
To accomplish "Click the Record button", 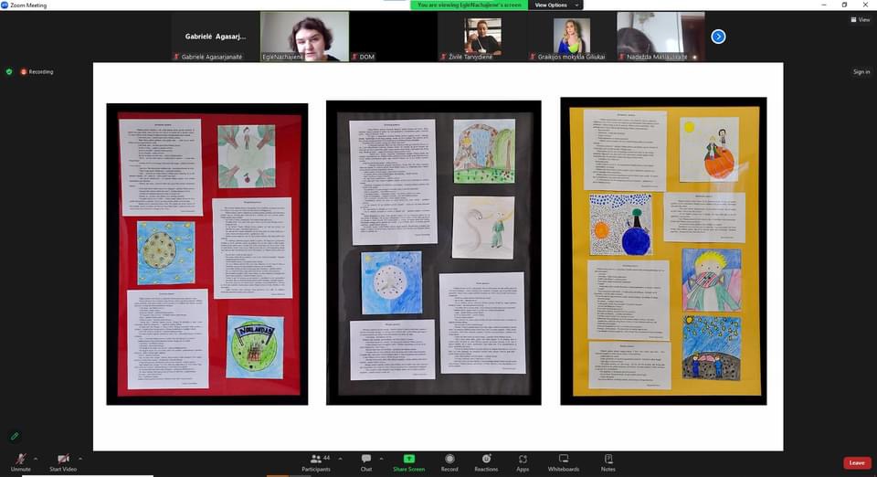I will click(x=449, y=462).
